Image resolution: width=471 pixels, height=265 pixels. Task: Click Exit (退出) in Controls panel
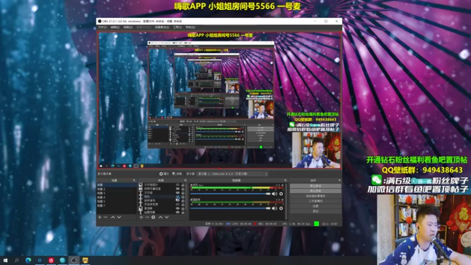(x=316, y=211)
